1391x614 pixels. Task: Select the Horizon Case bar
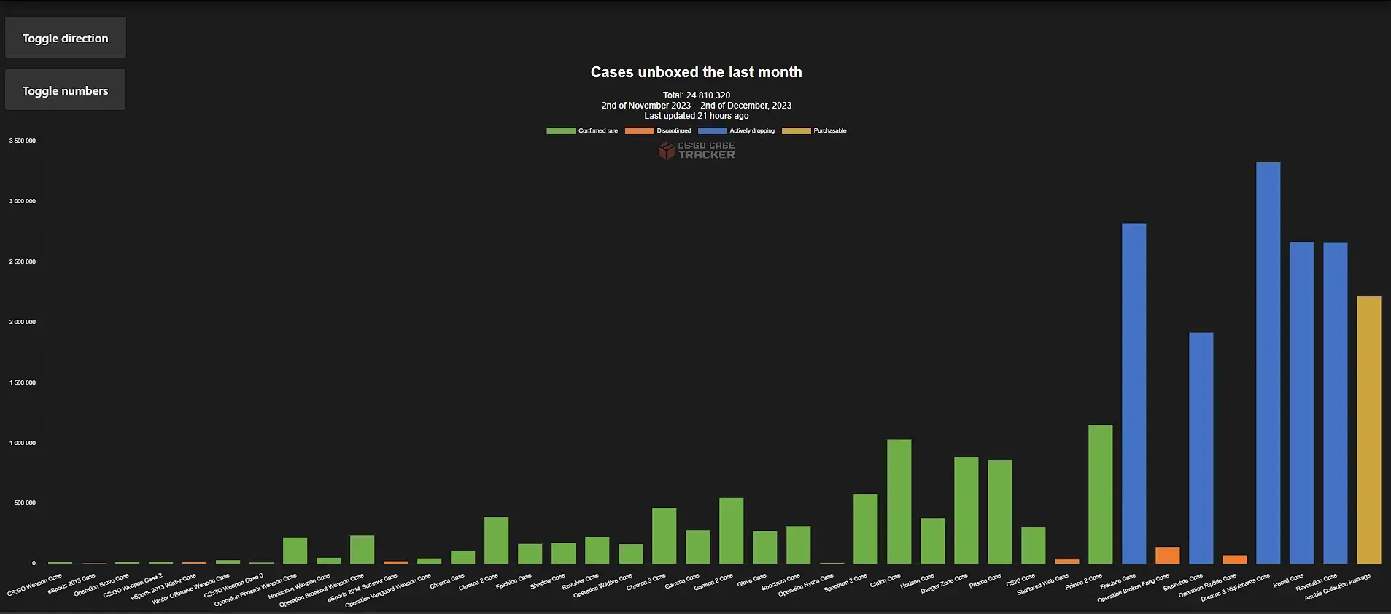pyautogui.click(x=932, y=540)
